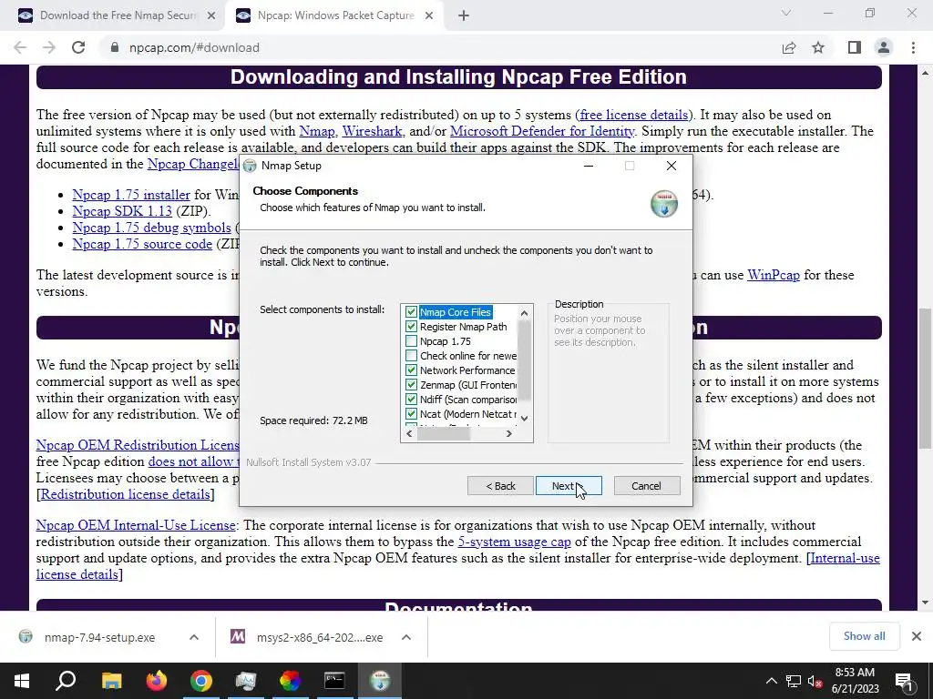Click the vertical scrollbar thumb in component list

[x=524, y=360]
